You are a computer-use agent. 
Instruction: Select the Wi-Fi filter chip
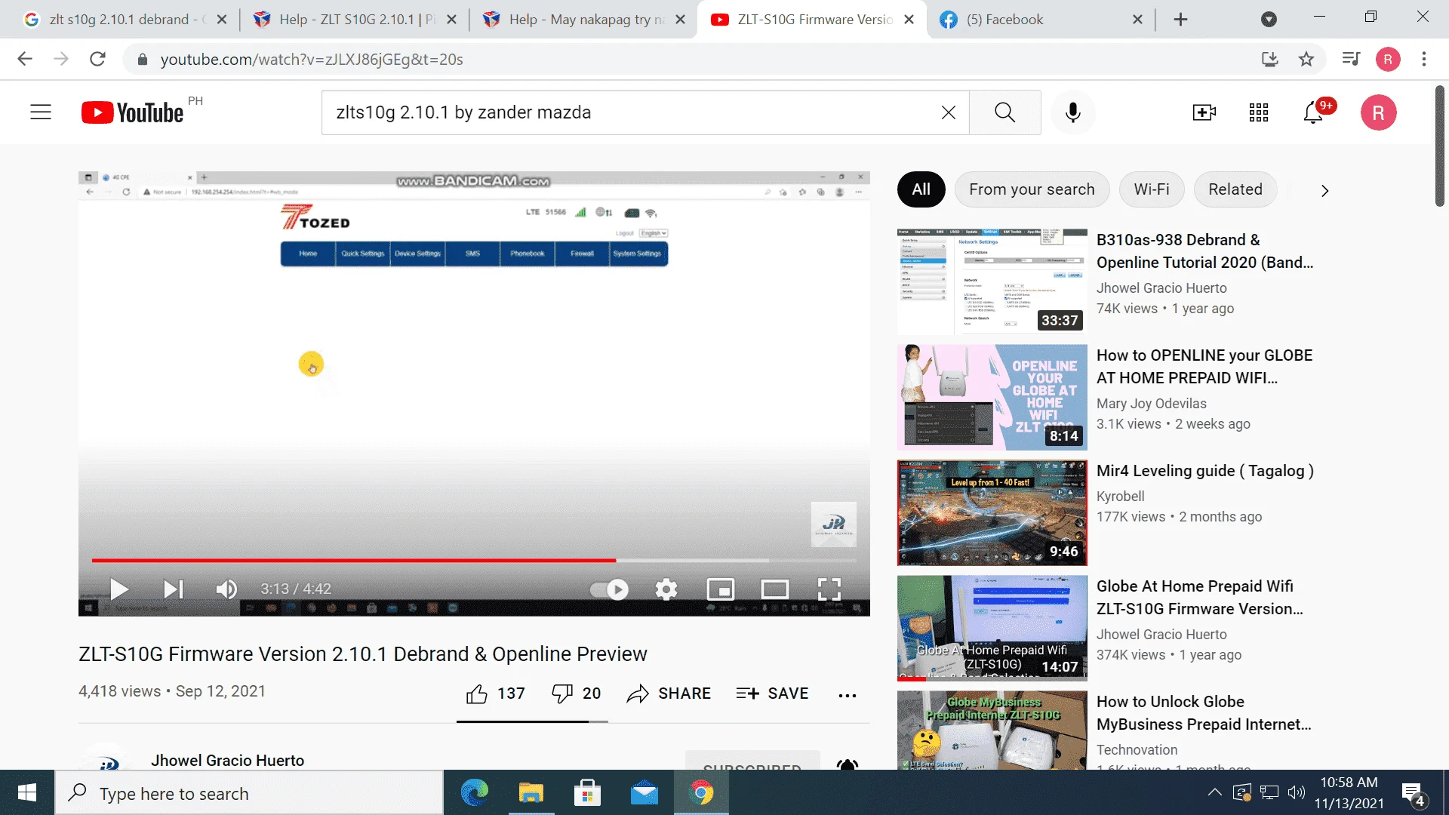[x=1152, y=189]
